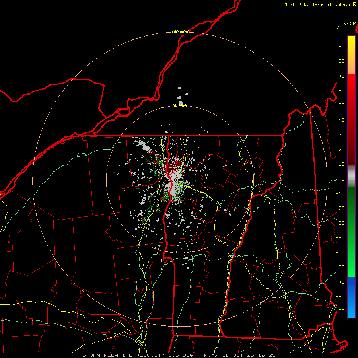358x358 pixels.
Task: Click the 70 value on velocity scale
Action: 342,76
